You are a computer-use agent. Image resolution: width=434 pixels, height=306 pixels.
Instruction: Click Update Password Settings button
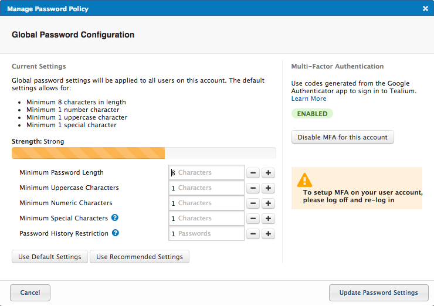tap(379, 293)
